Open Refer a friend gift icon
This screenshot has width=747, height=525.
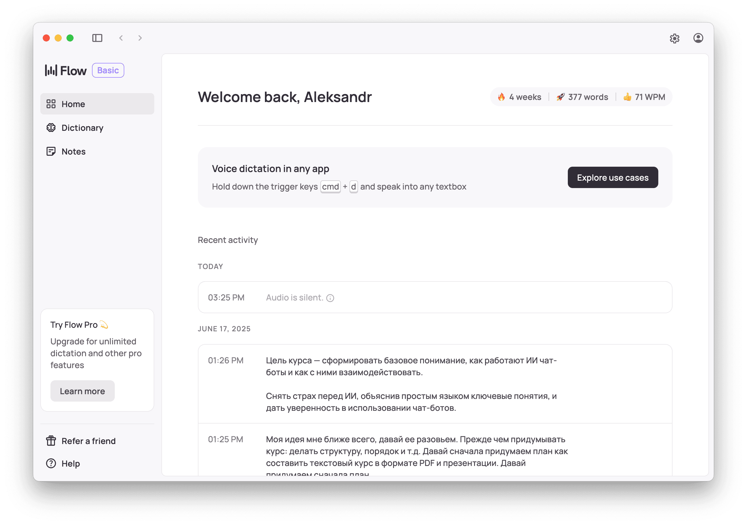[x=51, y=441]
